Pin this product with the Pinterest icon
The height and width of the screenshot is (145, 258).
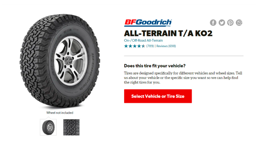230,23
